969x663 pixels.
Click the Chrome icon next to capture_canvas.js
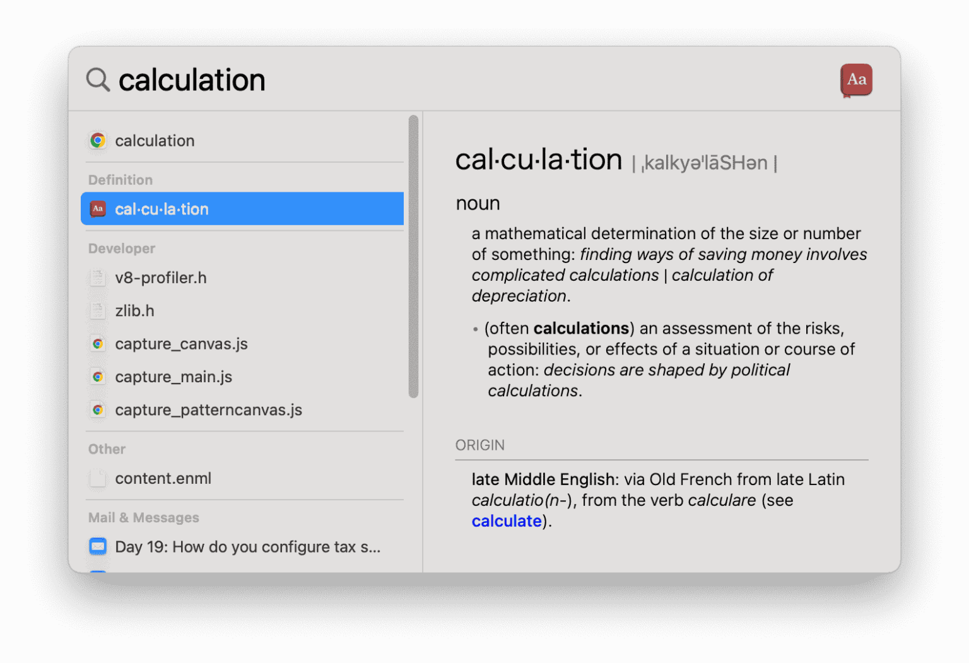(x=98, y=344)
